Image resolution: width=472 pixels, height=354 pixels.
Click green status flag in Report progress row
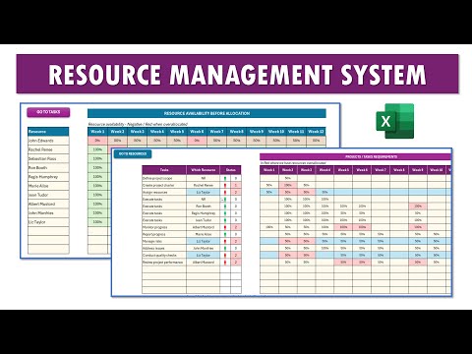pos(225,234)
